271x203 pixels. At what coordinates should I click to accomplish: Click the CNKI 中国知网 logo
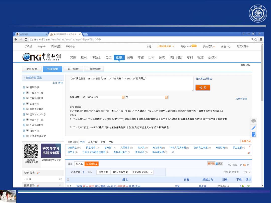click(42, 57)
